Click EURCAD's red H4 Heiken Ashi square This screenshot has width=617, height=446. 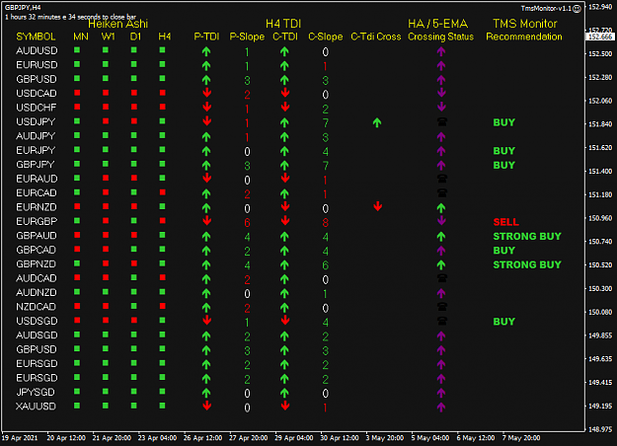(x=163, y=192)
